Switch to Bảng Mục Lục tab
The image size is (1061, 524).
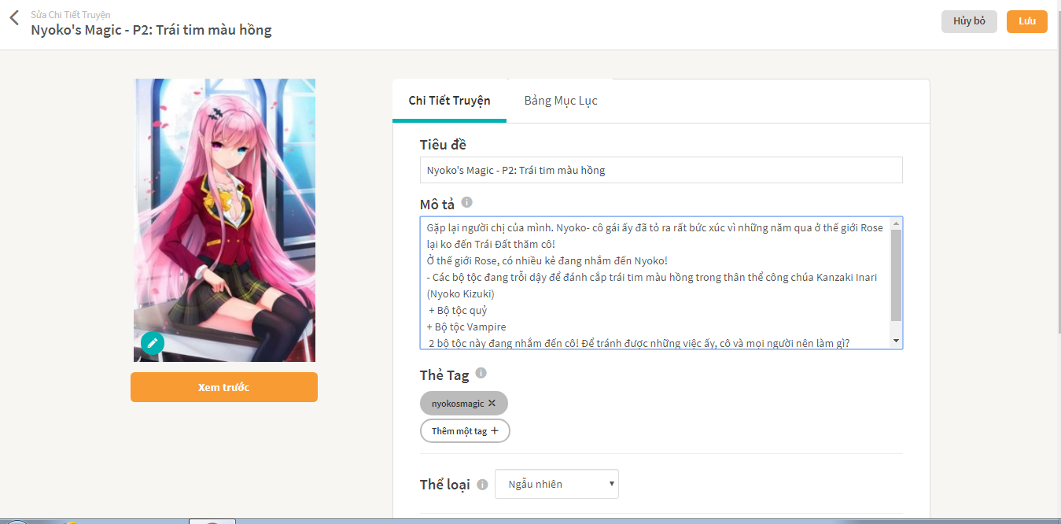pyautogui.click(x=561, y=101)
